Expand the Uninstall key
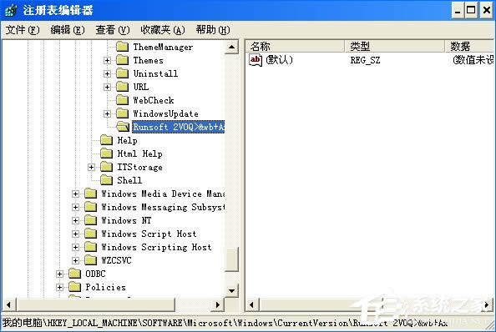The image size is (496, 332). [x=107, y=73]
